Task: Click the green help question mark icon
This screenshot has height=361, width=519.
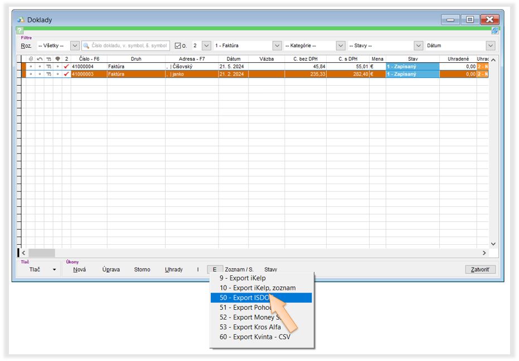Action: (20, 31)
